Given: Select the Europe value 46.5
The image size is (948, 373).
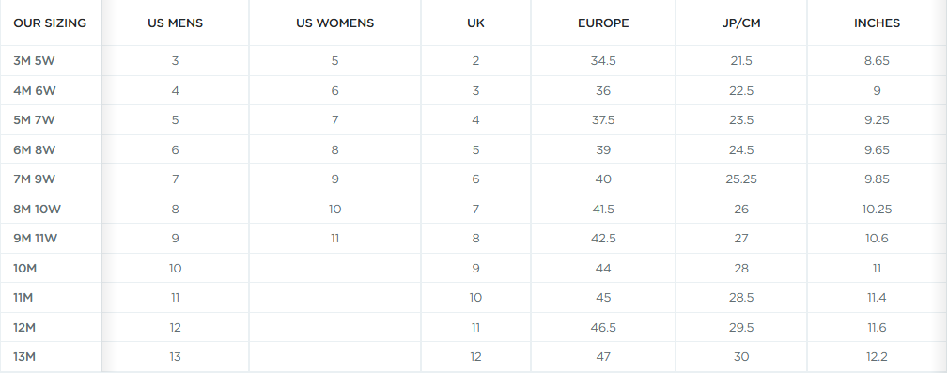Looking at the screenshot, I should (603, 327).
